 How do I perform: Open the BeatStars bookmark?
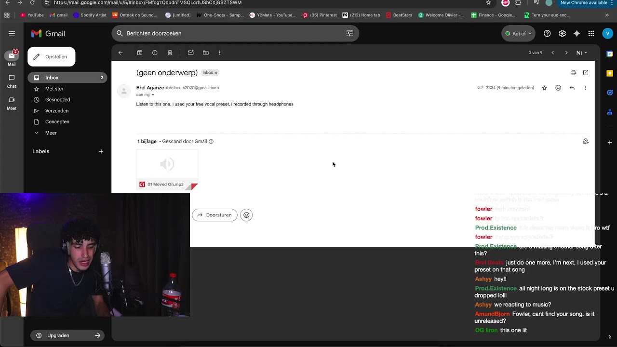pos(399,15)
